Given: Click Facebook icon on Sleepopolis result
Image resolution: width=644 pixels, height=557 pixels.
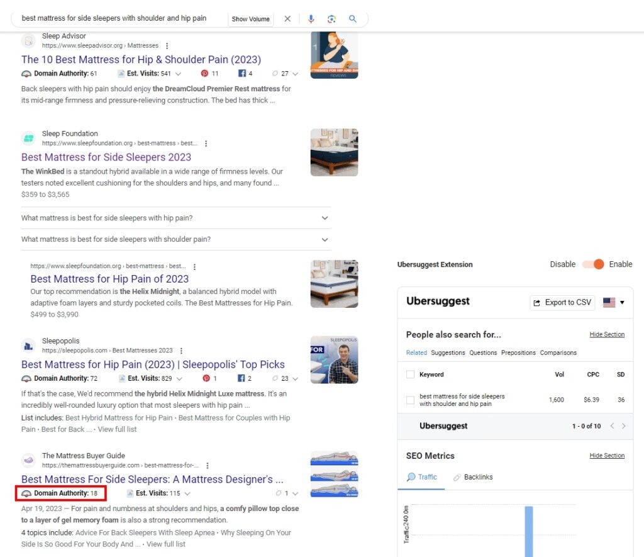Looking at the screenshot, I should coord(241,378).
